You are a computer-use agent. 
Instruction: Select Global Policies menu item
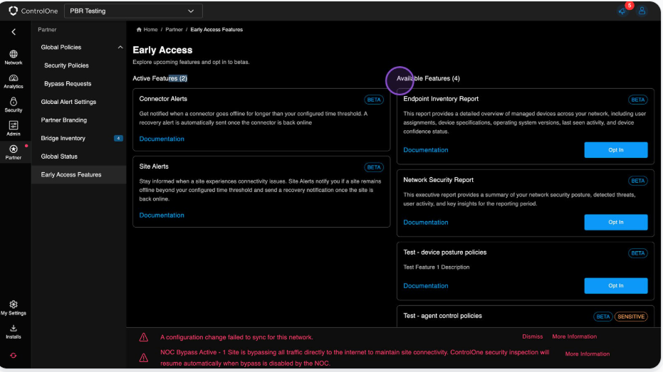pyautogui.click(x=61, y=47)
